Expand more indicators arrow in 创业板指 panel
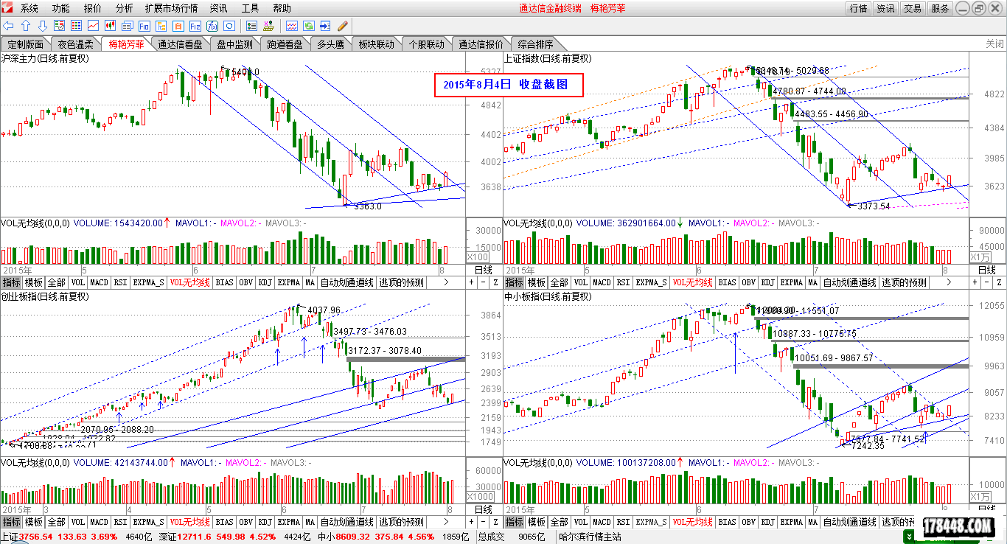Viewport: 1007px width, 544px height. pos(445,522)
